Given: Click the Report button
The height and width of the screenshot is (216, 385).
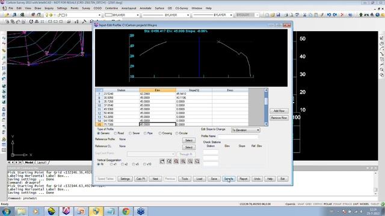Looking at the screenshot, I should coord(243,179).
